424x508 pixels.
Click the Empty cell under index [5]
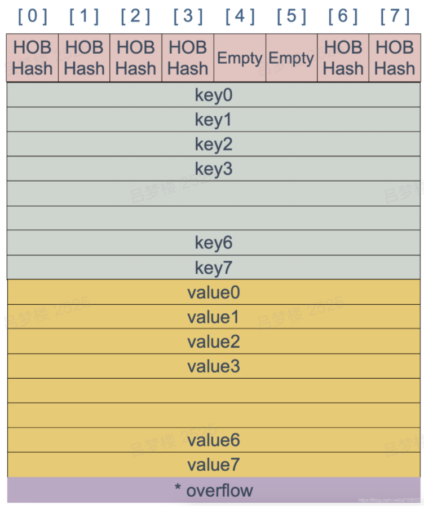[x=291, y=58]
